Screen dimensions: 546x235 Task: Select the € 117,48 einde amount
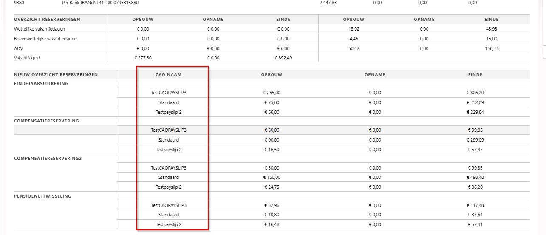click(x=475, y=205)
